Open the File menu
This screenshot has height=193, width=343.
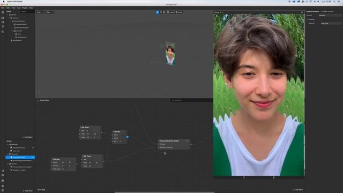(x=3, y=8)
